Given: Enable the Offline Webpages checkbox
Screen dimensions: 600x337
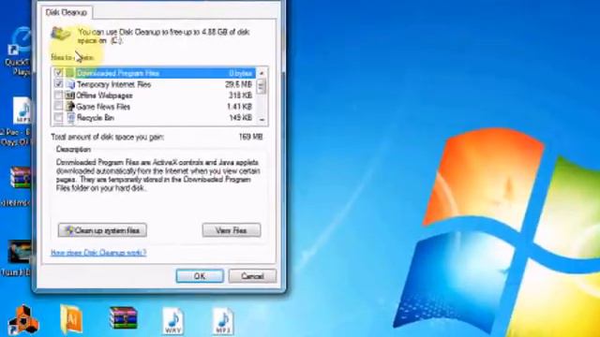Looking at the screenshot, I should coord(58,95).
